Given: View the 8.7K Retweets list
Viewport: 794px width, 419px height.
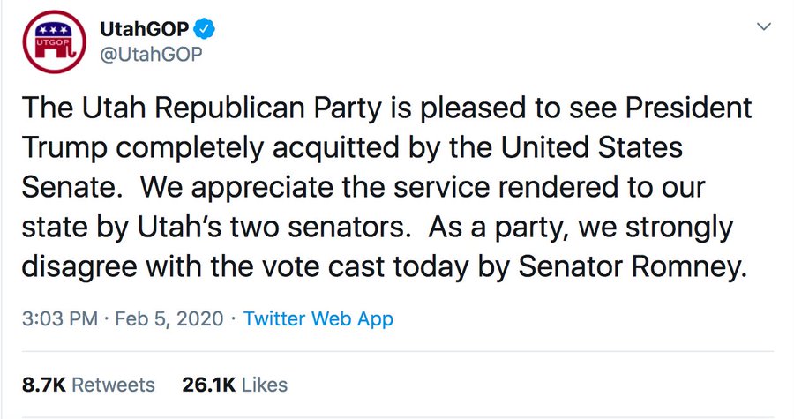Looking at the screenshot, I should (x=88, y=385).
